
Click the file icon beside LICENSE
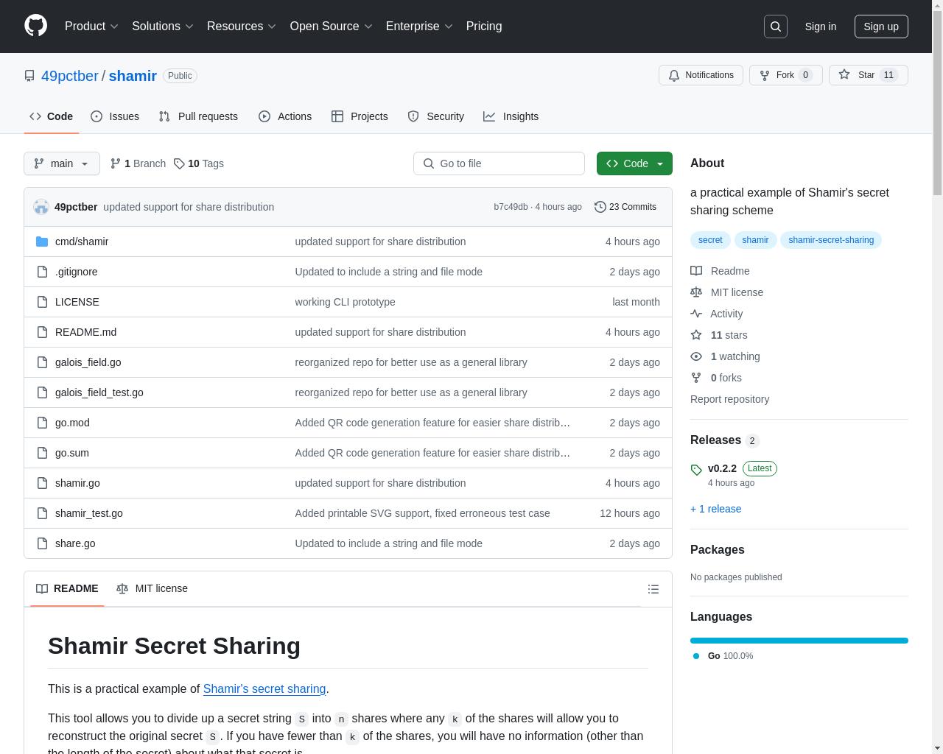42,302
